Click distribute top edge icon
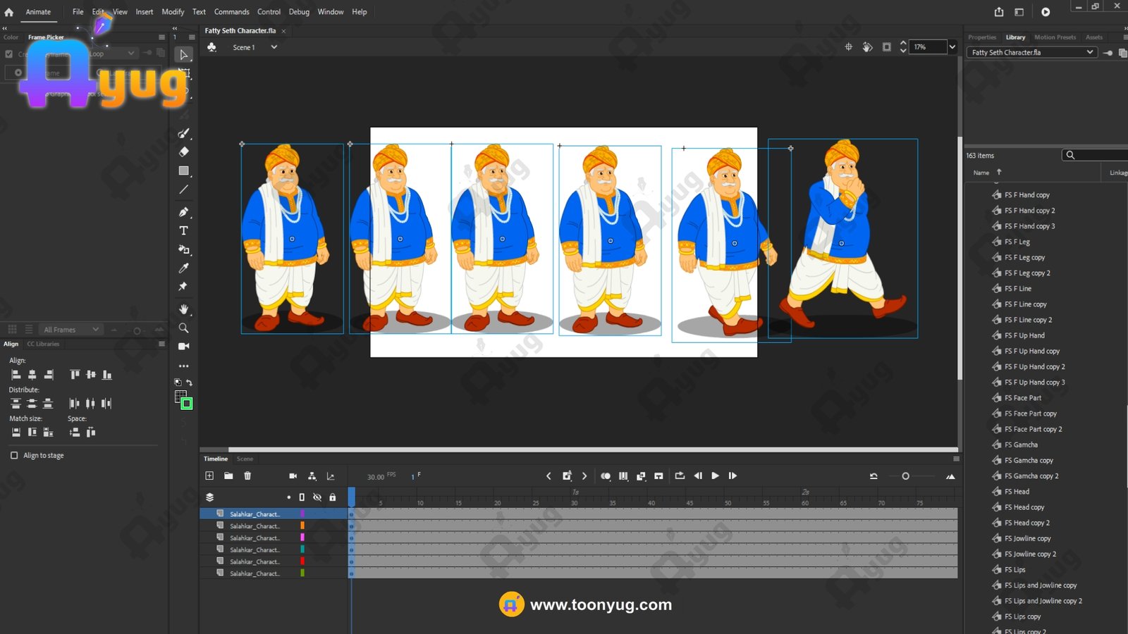 tap(16, 404)
